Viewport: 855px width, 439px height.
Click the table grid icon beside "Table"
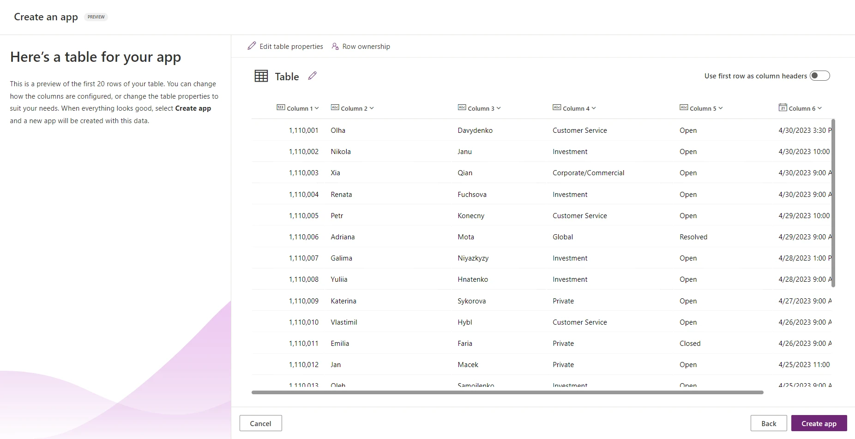[x=261, y=76]
